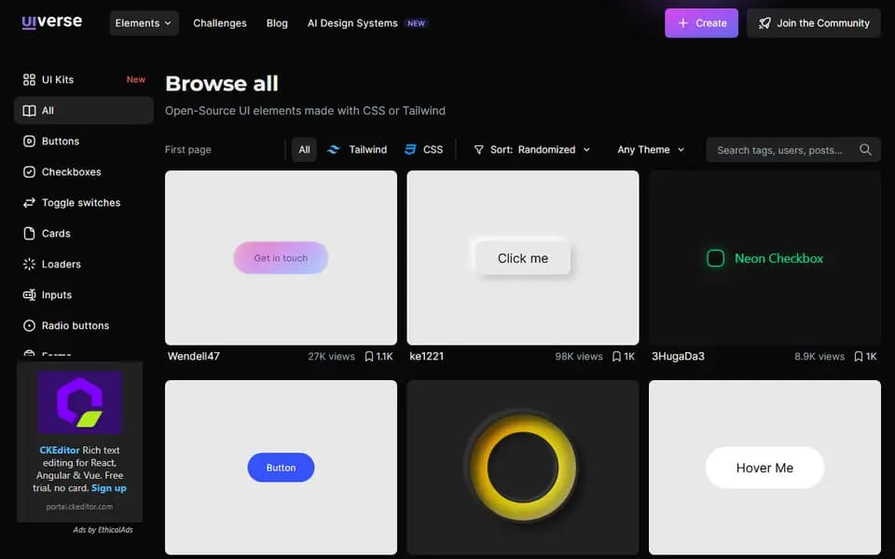Click Join the Community button

pyautogui.click(x=813, y=23)
